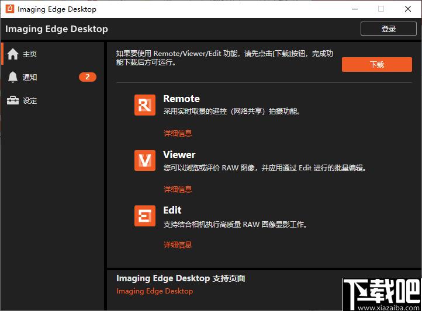Viewport: 422px width, 311px height.
Task: Click the 登录 login button
Action: [388, 29]
